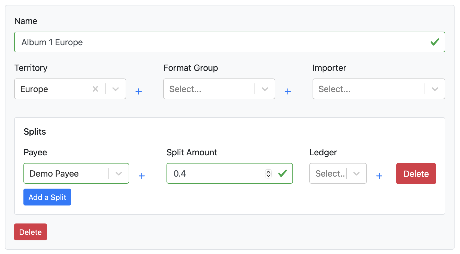Increase Split Amount with stepper up arrow
Viewport: 460px width, 254px height.
[x=268, y=171]
